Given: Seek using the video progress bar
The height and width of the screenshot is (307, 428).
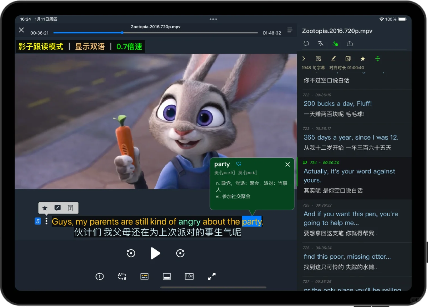Looking at the screenshot, I should click(x=156, y=33).
